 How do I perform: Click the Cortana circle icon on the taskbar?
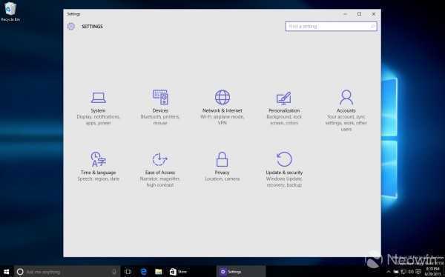[x=20, y=272]
